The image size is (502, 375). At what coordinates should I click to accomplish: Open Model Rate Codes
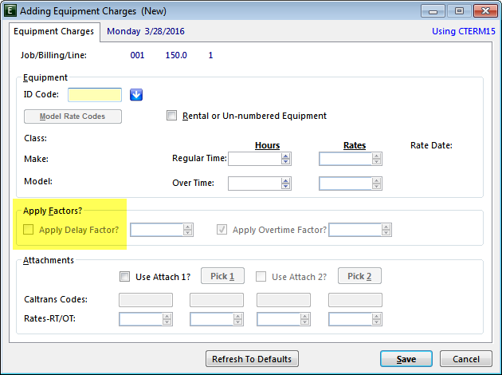[73, 116]
